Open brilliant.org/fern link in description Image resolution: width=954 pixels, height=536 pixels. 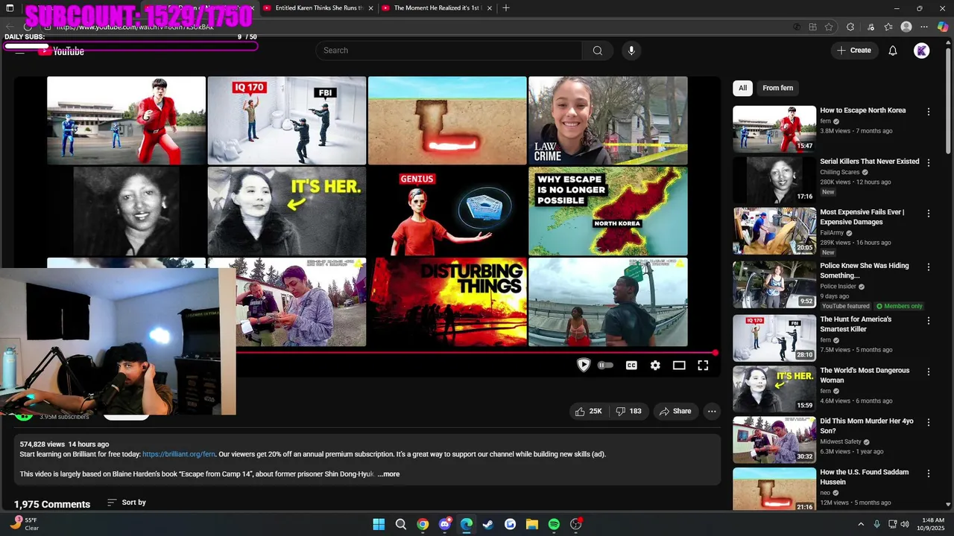point(179,454)
